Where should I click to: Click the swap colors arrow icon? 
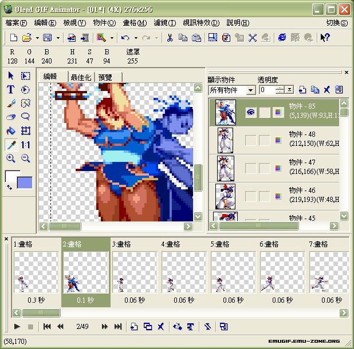9,187
